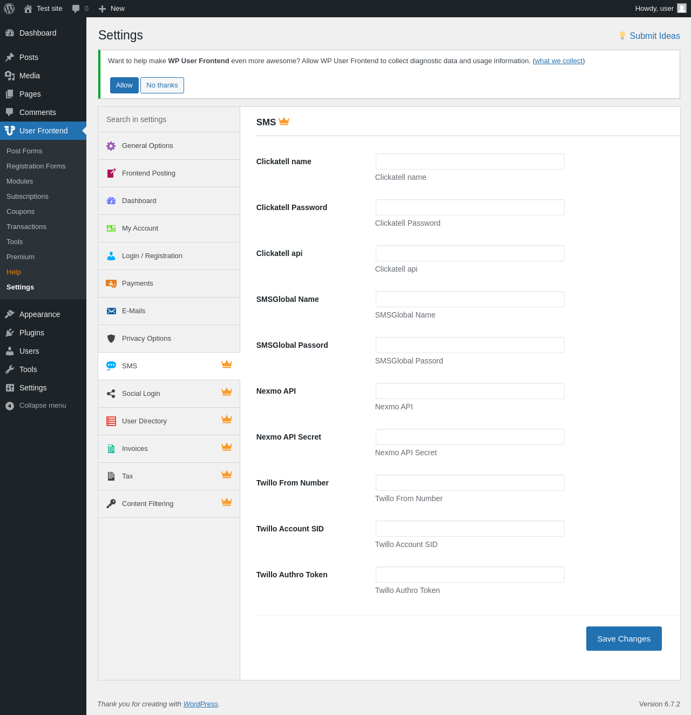Focus the SMSGlobal Passord input field

click(x=470, y=345)
